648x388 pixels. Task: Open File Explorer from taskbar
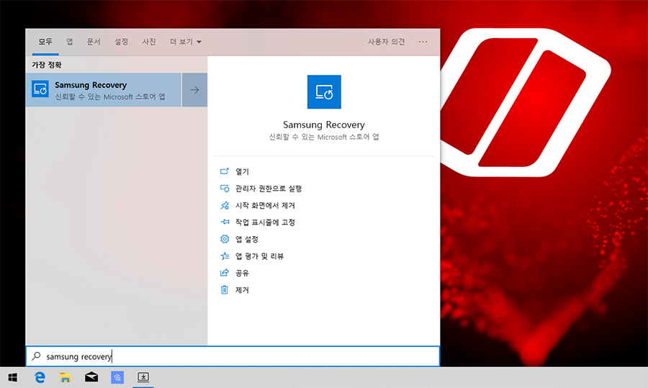[x=66, y=377]
